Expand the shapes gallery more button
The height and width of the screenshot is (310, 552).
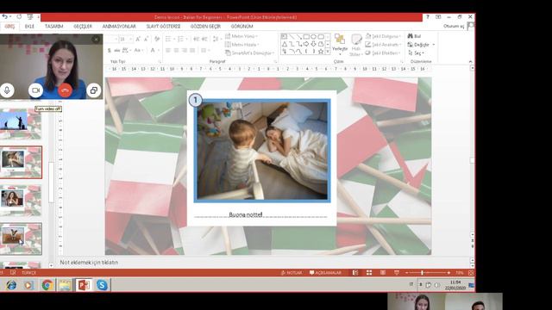click(x=328, y=52)
